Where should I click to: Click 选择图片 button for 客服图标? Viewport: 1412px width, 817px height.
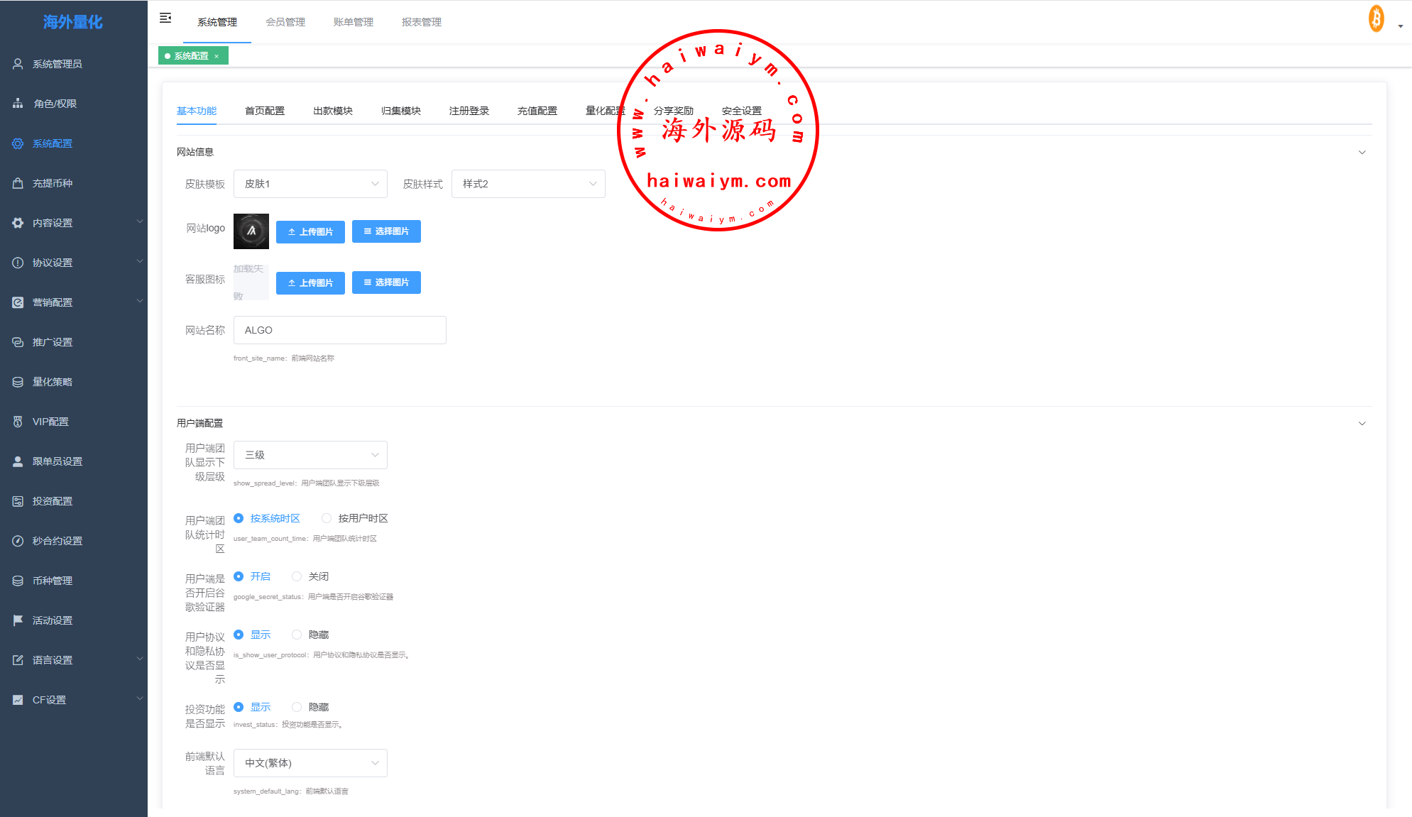pos(386,283)
